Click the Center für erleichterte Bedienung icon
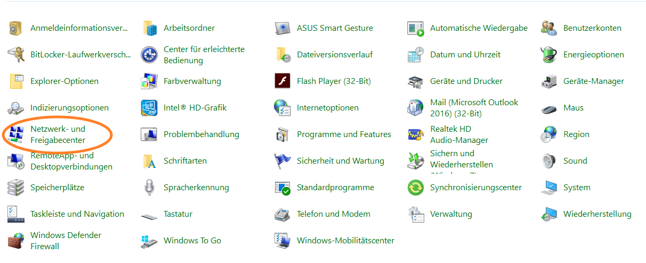 pyautogui.click(x=149, y=55)
